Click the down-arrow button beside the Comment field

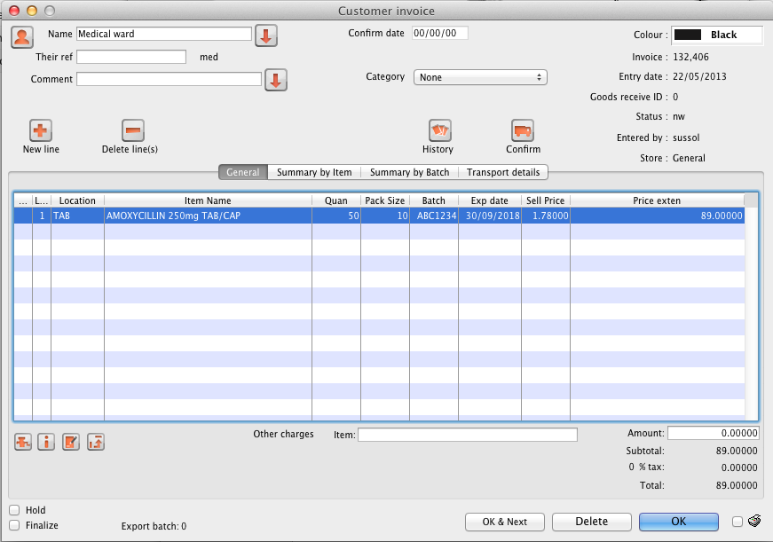(276, 81)
